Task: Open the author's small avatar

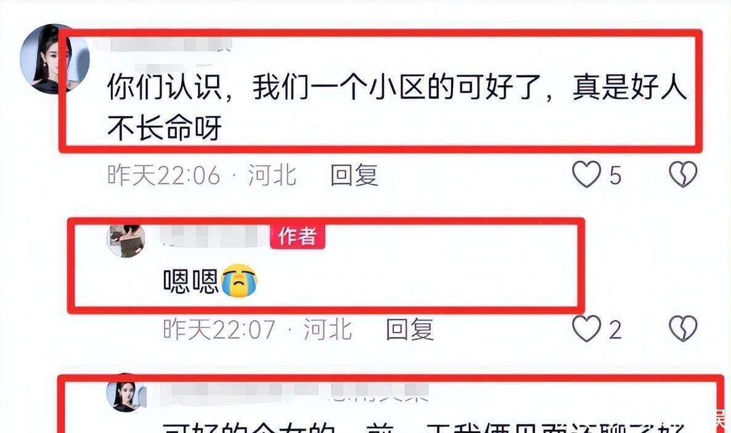Action: [126, 240]
